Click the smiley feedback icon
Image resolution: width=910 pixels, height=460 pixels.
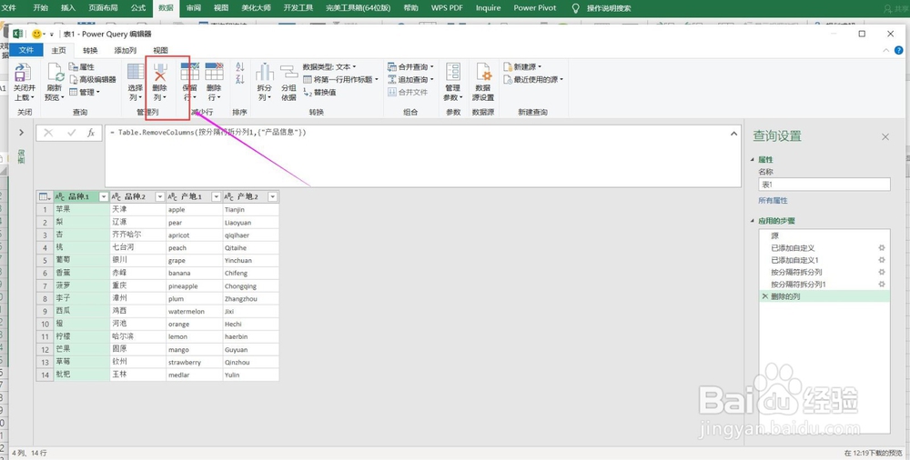pyautogui.click(x=37, y=35)
